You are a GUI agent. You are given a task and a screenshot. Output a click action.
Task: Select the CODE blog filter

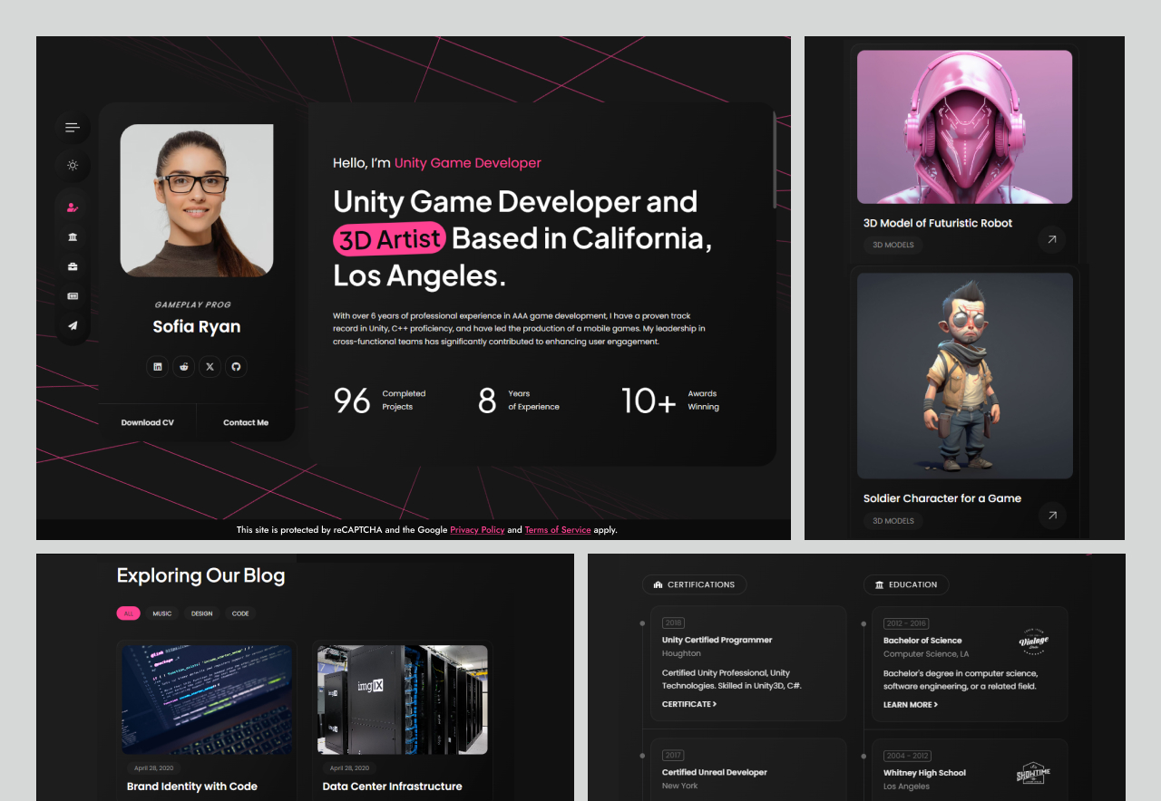[x=240, y=613]
